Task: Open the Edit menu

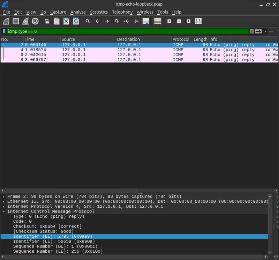Action: pyautogui.click(x=18, y=12)
